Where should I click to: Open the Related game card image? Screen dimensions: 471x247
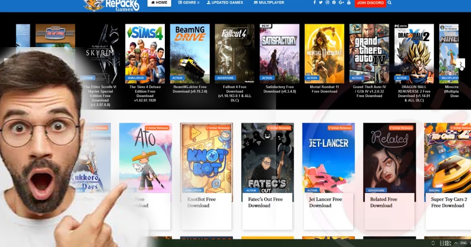[389, 158]
